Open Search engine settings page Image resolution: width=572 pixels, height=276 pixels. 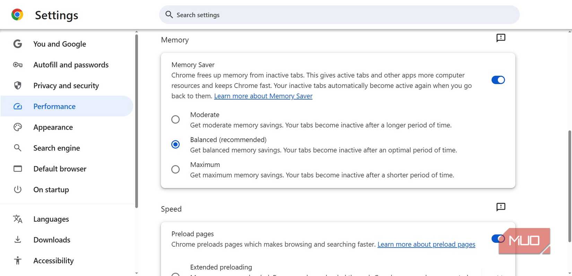point(57,148)
